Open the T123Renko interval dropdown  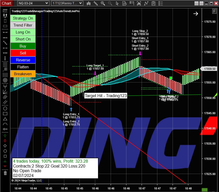[67, 3]
